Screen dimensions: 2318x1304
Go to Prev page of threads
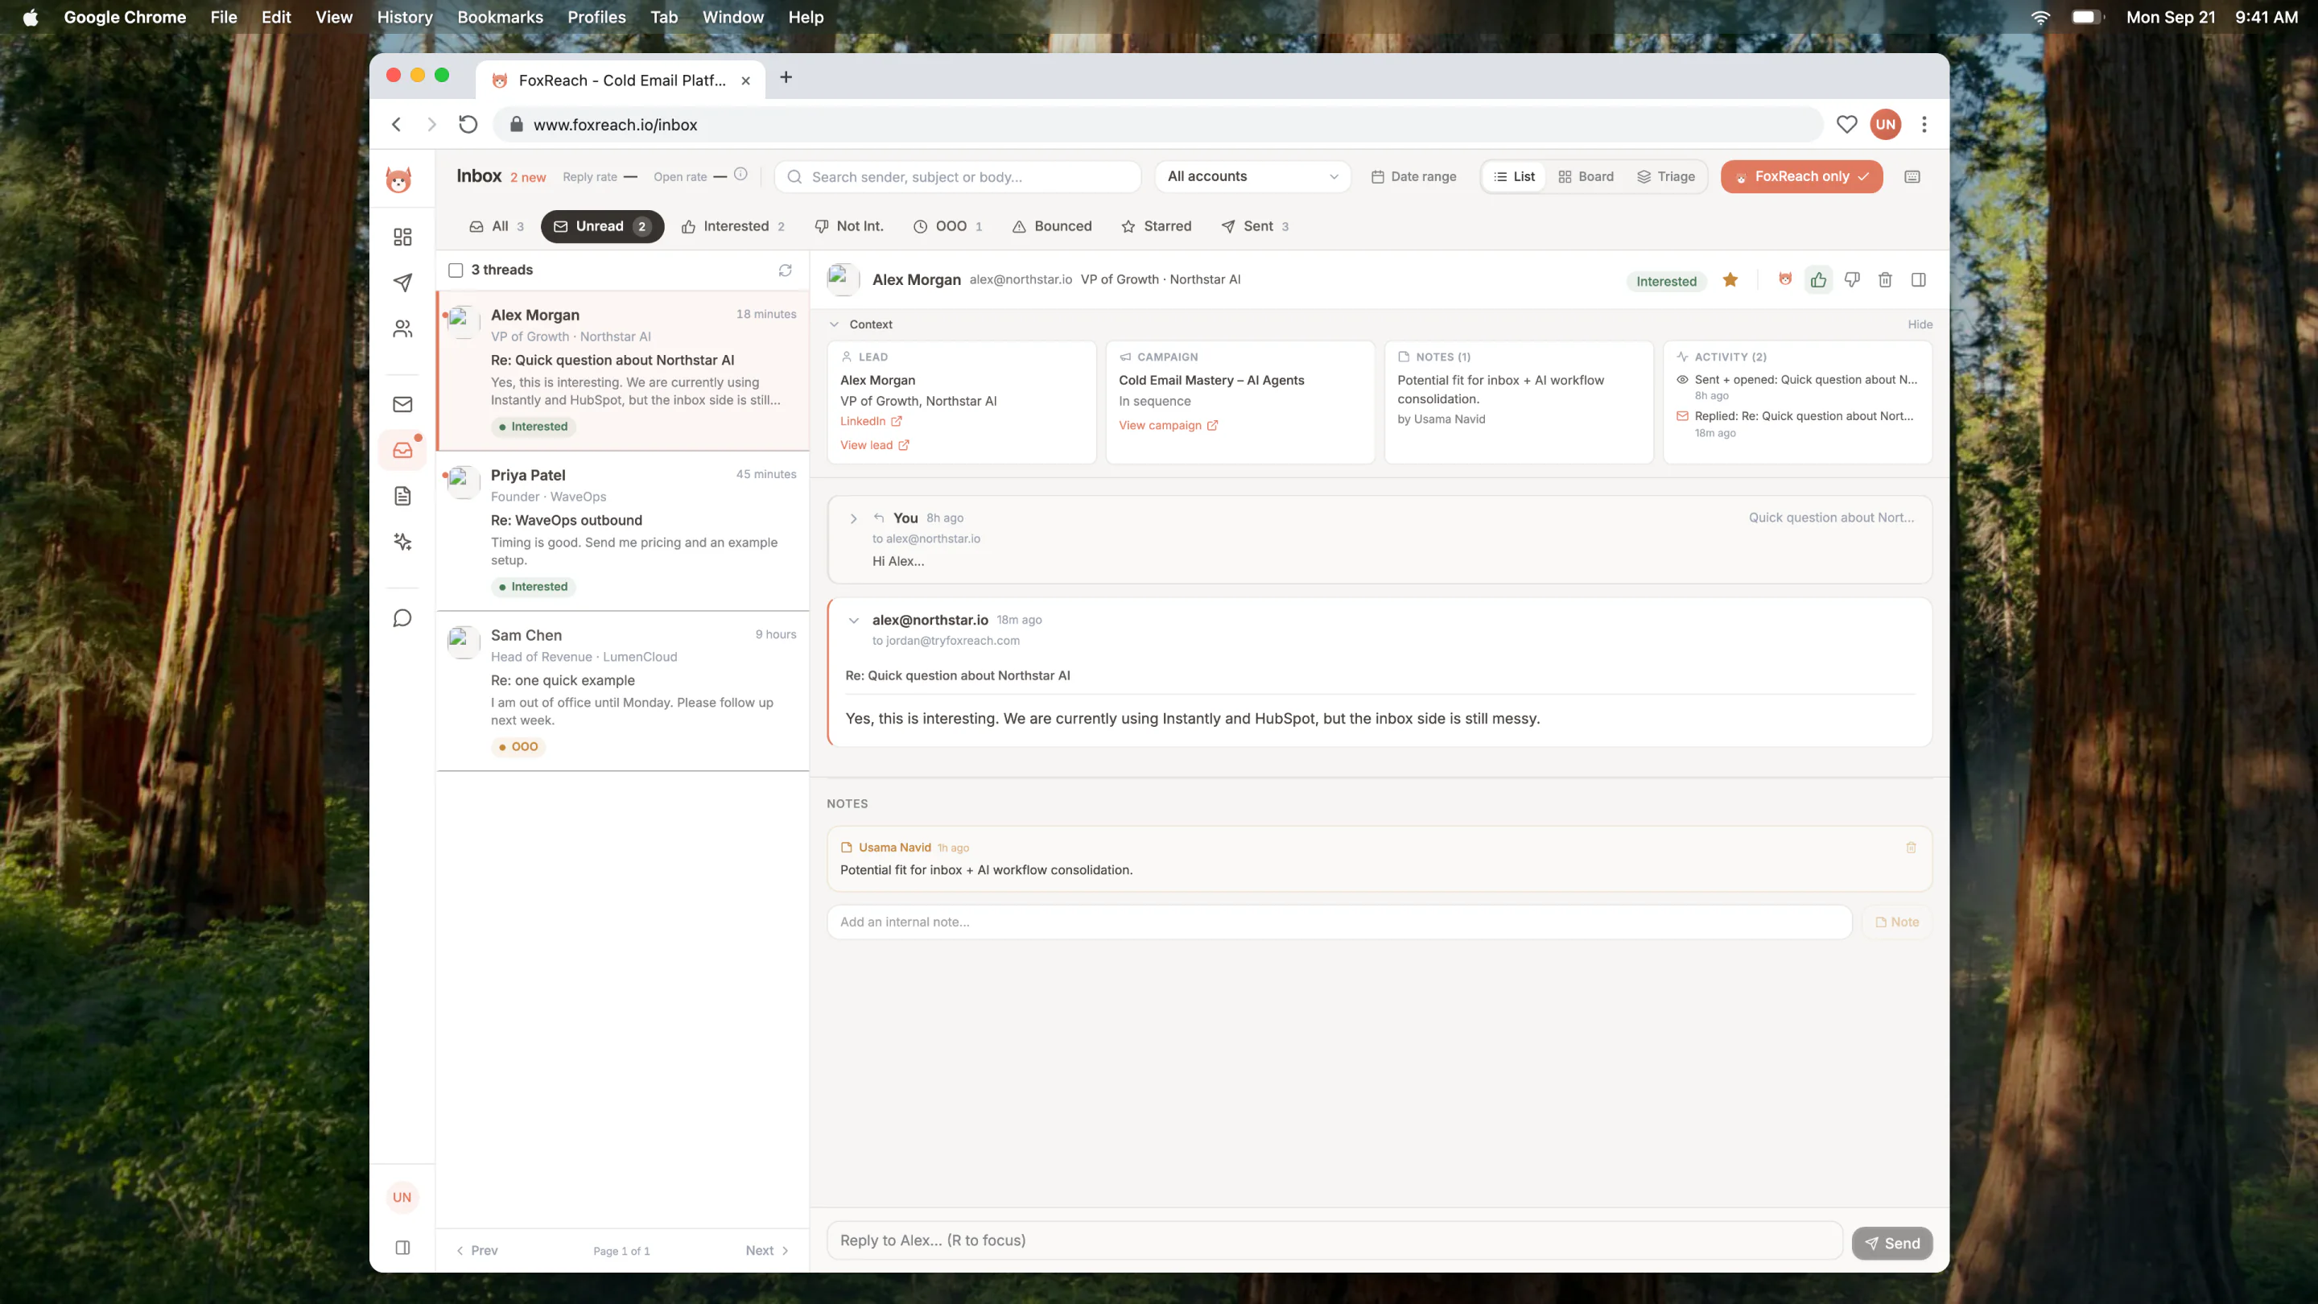pyautogui.click(x=477, y=1251)
